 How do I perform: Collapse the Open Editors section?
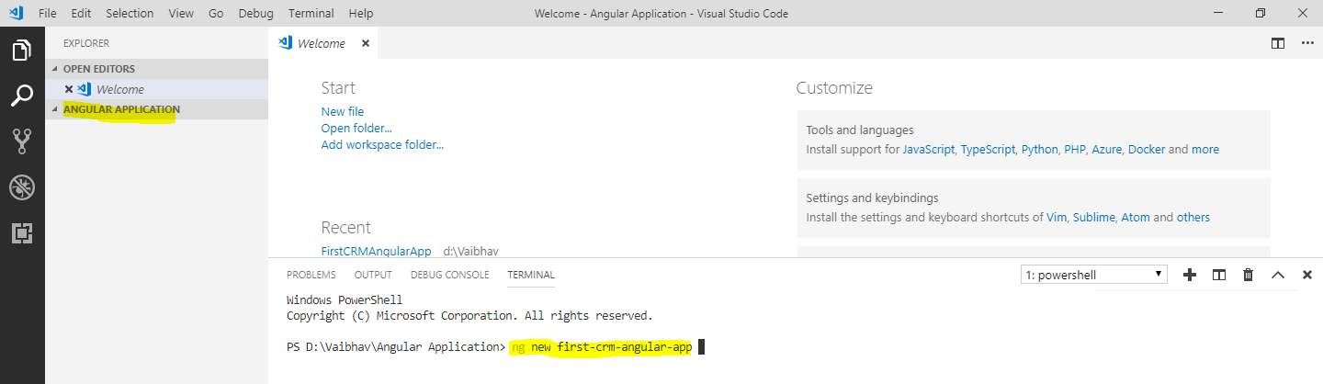click(156, 69)
